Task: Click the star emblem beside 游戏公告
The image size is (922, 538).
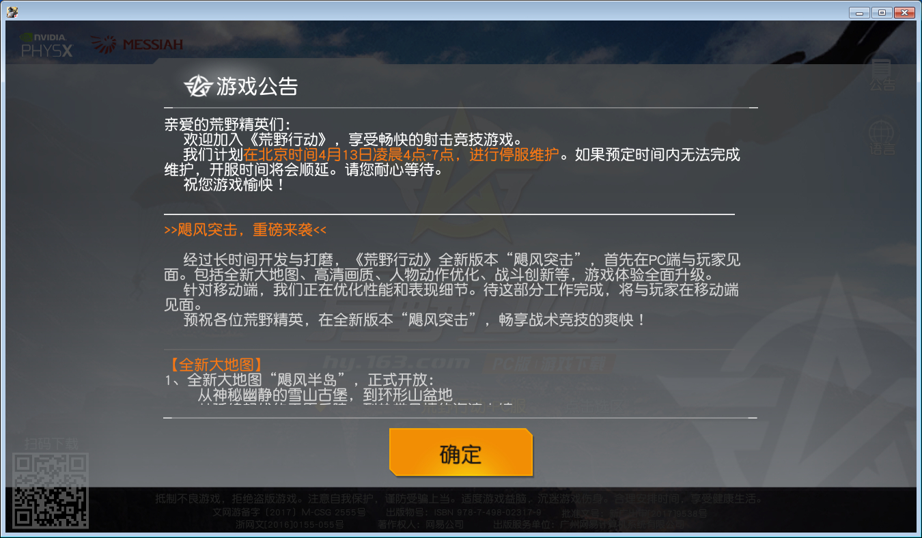Action: click(x=198, y=86)
